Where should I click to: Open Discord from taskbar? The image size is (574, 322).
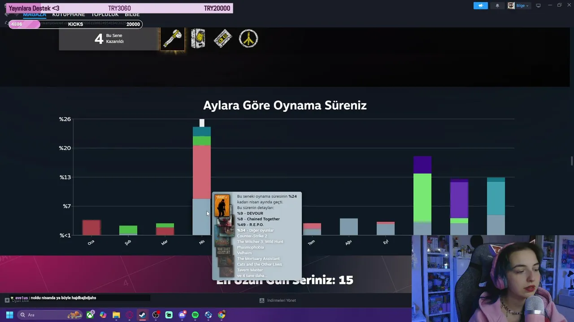pos(182,315)
